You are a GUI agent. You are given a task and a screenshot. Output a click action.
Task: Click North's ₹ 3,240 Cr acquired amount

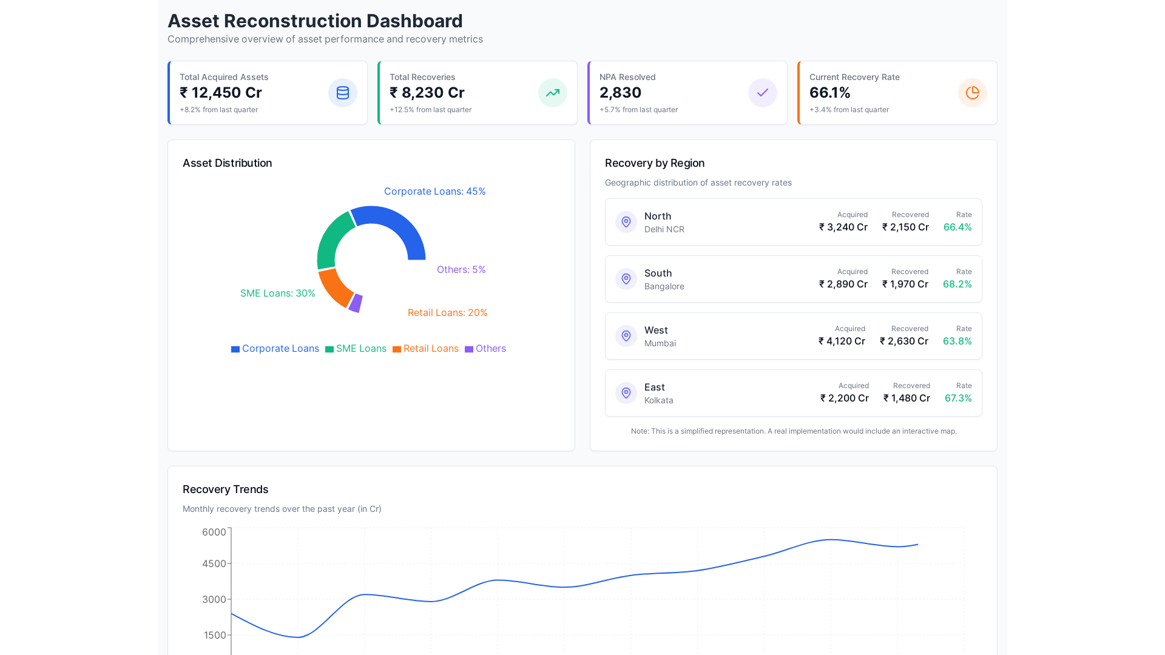[843, 227]
